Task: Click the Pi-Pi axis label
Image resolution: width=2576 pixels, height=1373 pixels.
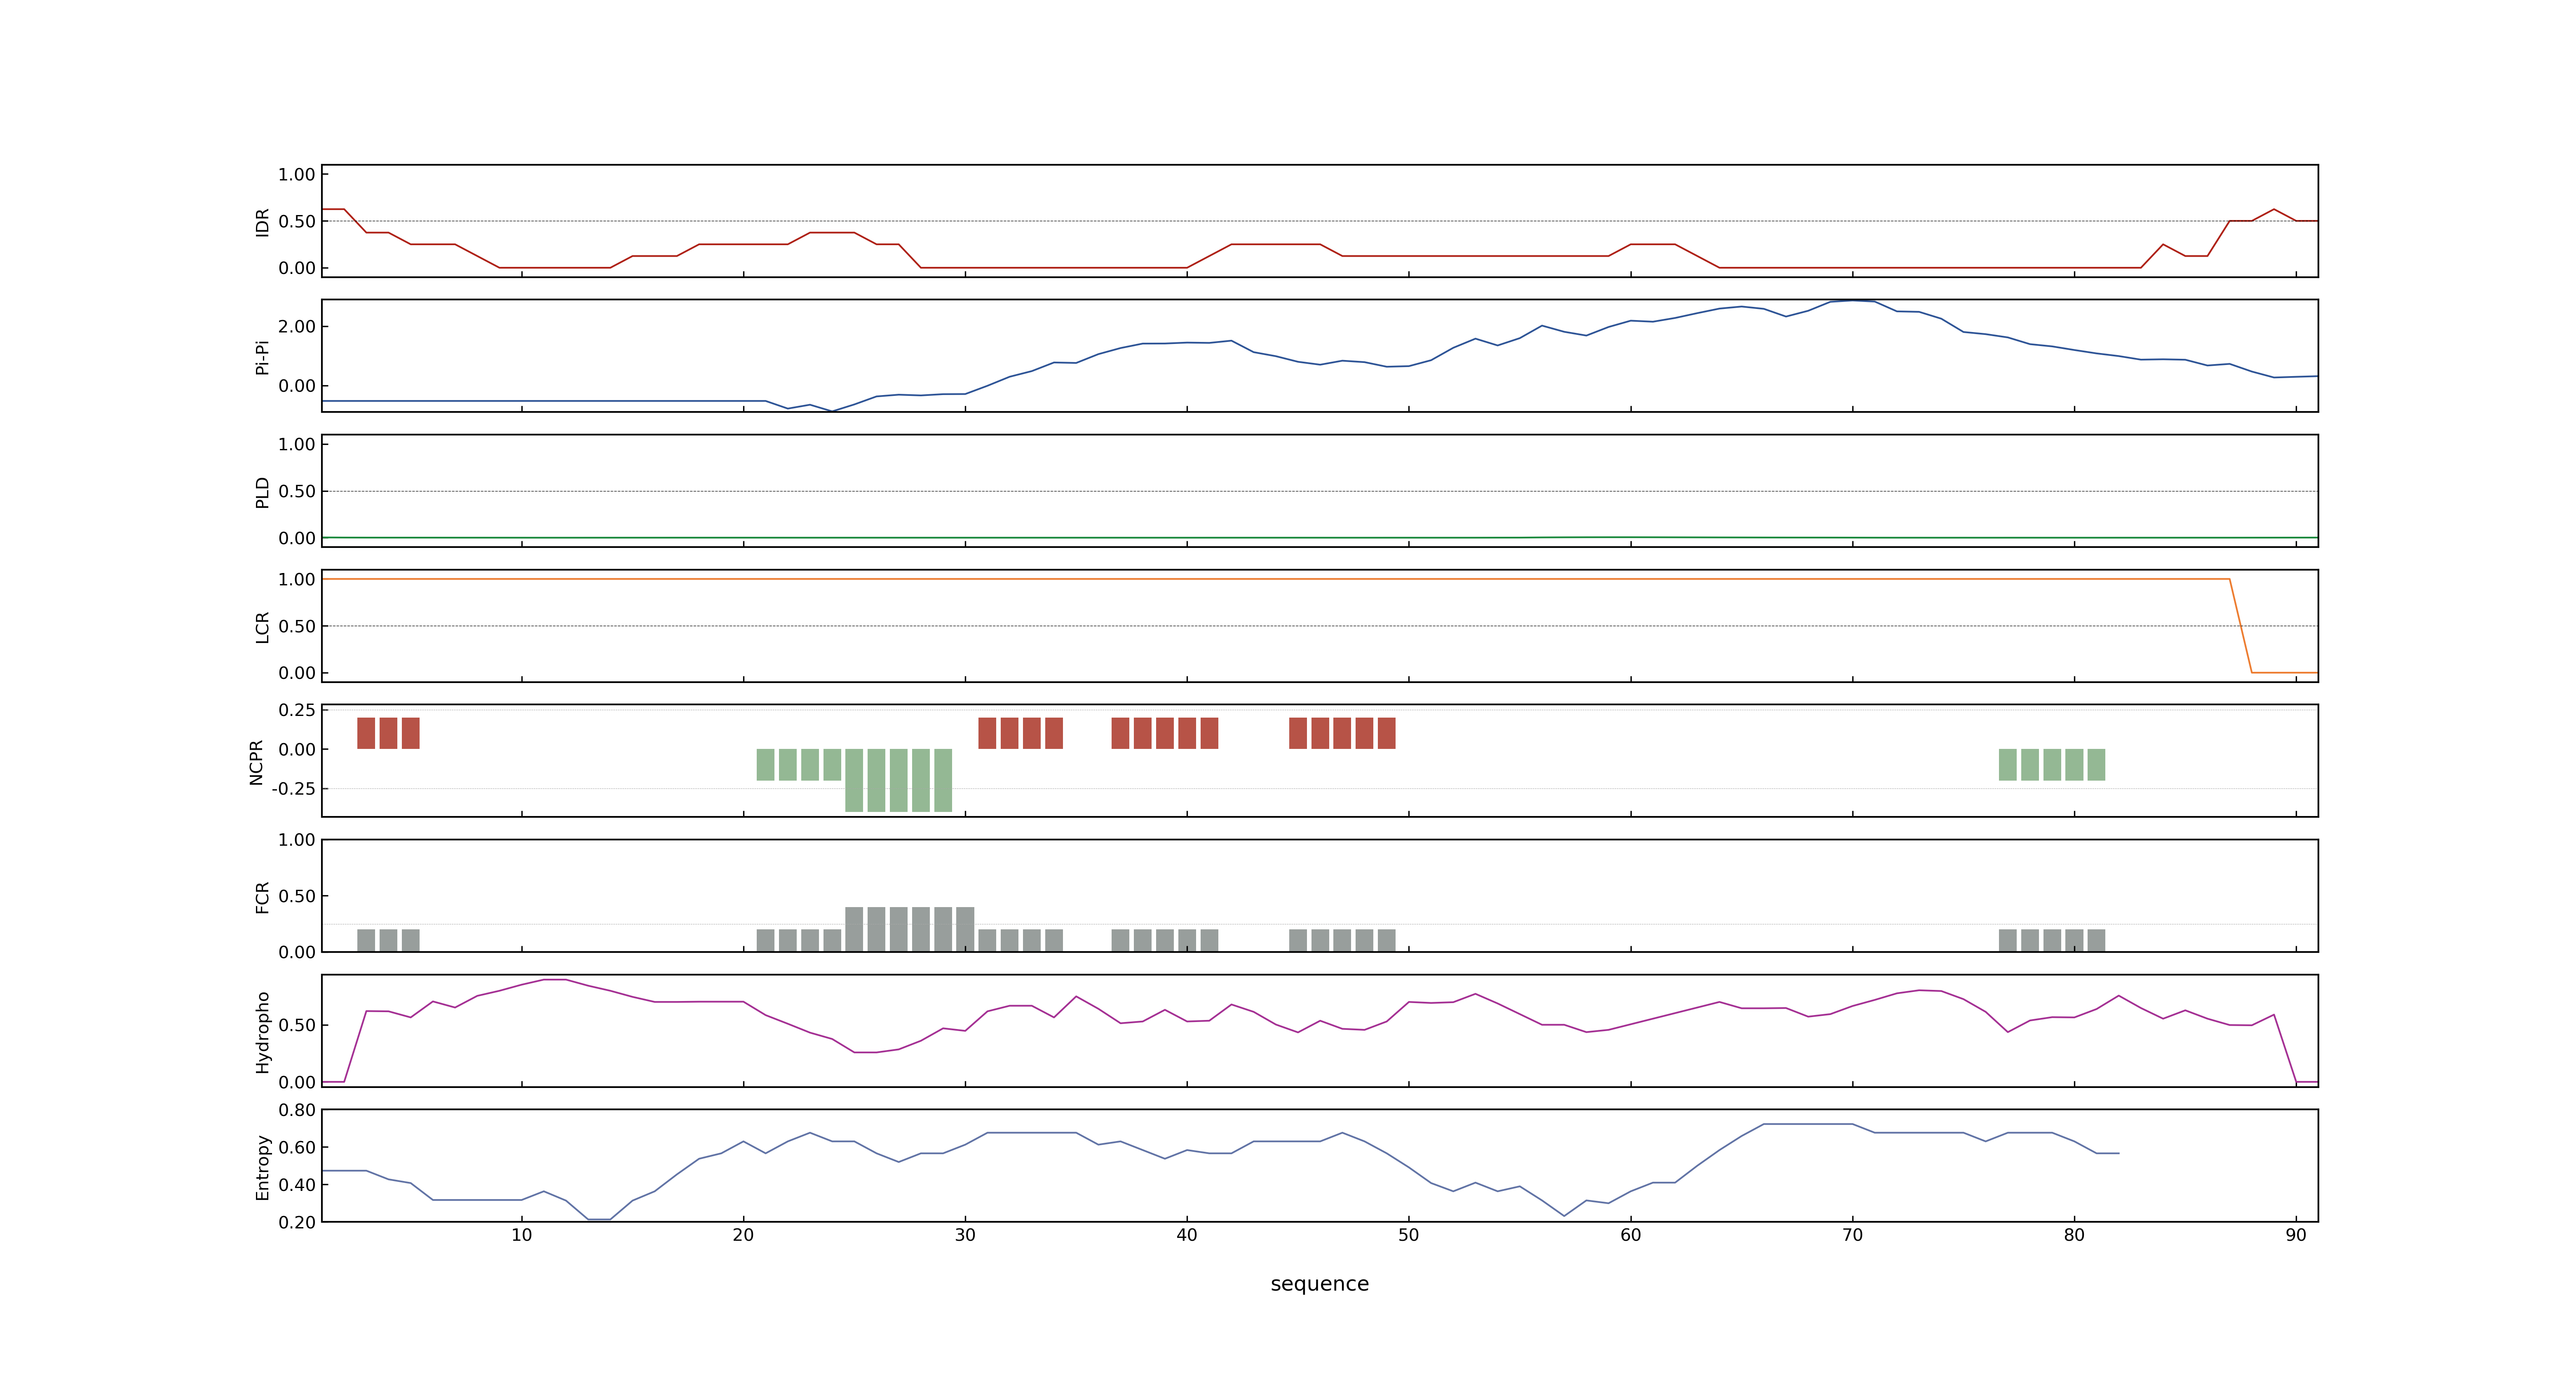Action: 262,357
